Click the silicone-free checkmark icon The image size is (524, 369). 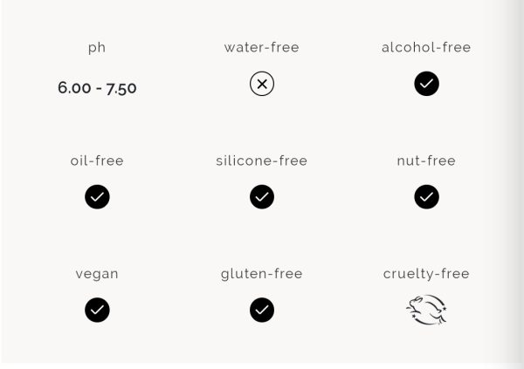[x=262, y=196]
